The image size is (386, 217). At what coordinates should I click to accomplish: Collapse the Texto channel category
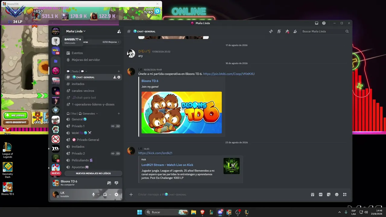pyautogui.click(x=77, y=71)
